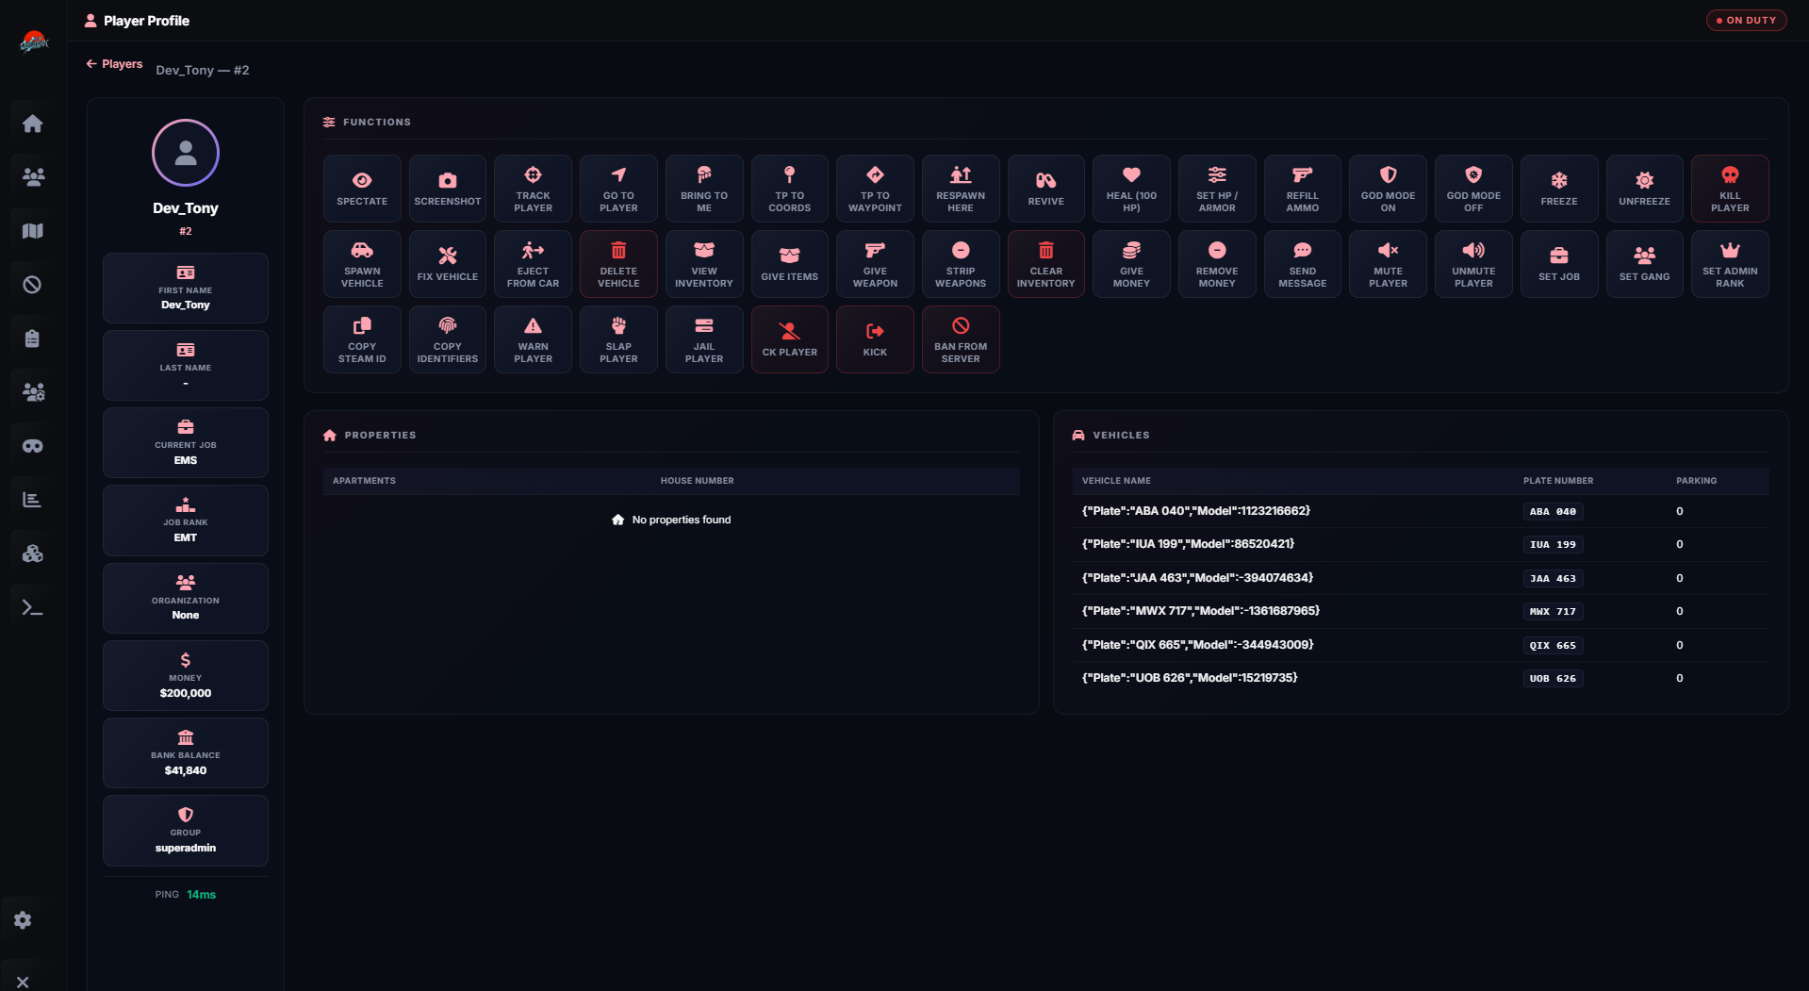Screen dimensions: 1809x991
Task: Click Strip Weapons button
Action: pyautogui.click(x=961, y=264)
